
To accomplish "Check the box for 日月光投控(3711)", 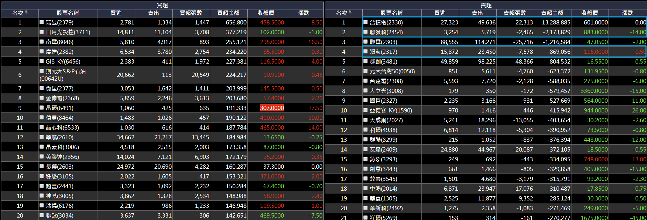I will point(42,32).
